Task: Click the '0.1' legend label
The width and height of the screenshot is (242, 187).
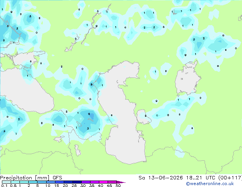Action: tap(4, 185)
